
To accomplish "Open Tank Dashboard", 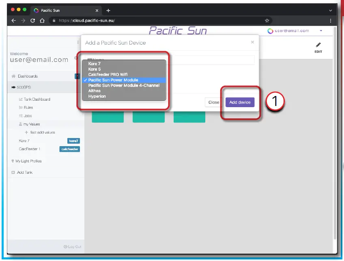I will pos(37,99).
